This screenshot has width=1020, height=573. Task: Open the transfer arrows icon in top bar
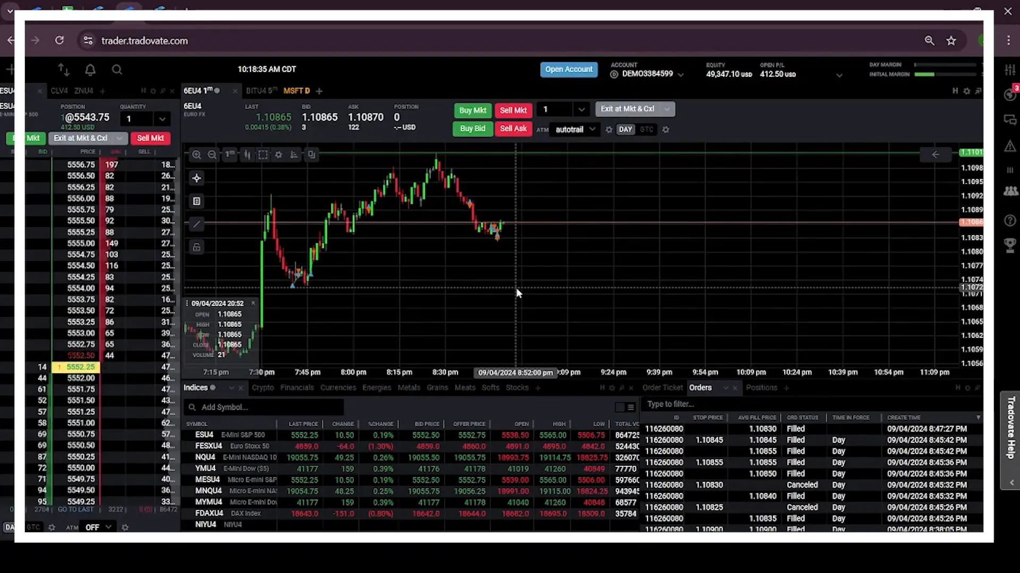pyautogui.click(x=64, y=70)
